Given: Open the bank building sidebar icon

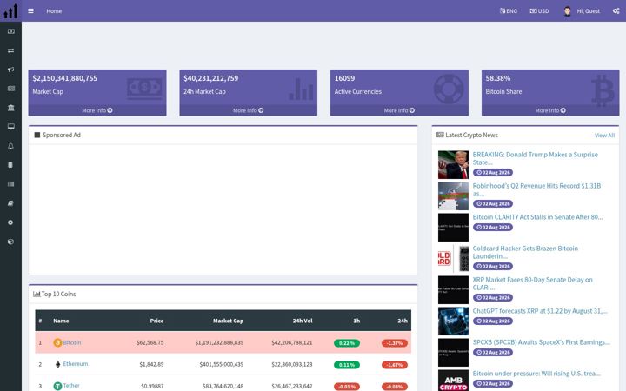Looking at the screenshot, I should click(10, 108).
